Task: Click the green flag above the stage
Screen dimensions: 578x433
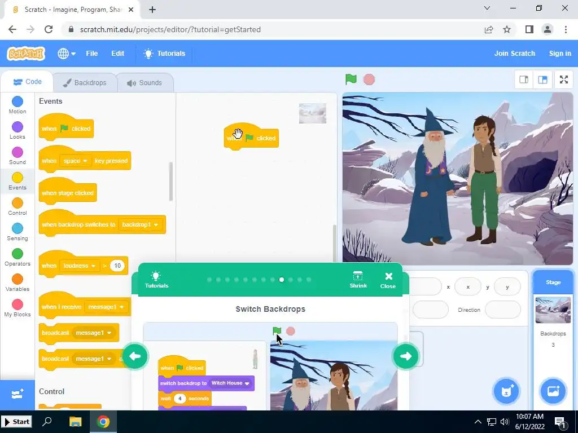Action: coord(351,79)
